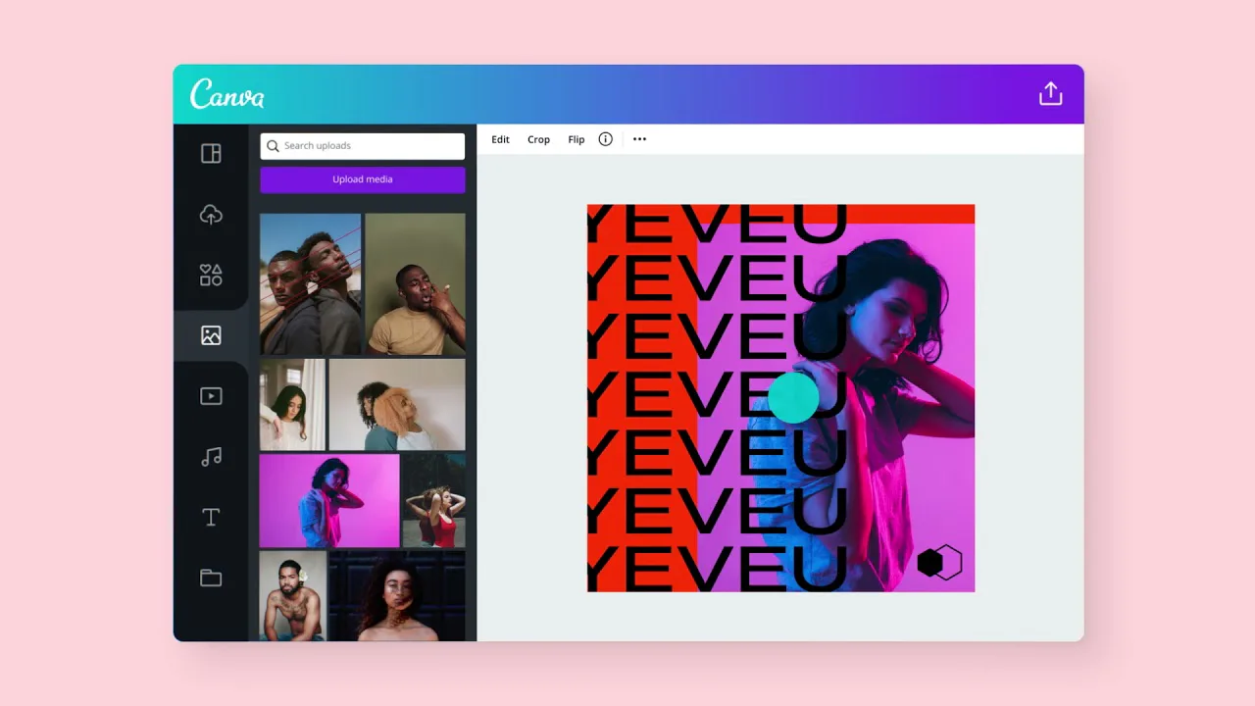The height and width of the screenshot is (706, 1255).
Task: Select Flip in the image toolbar
Action: (577, 139)
